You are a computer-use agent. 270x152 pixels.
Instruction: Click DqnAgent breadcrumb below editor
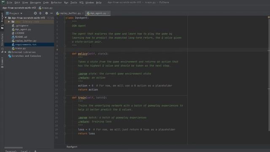(x=72, y=147)
